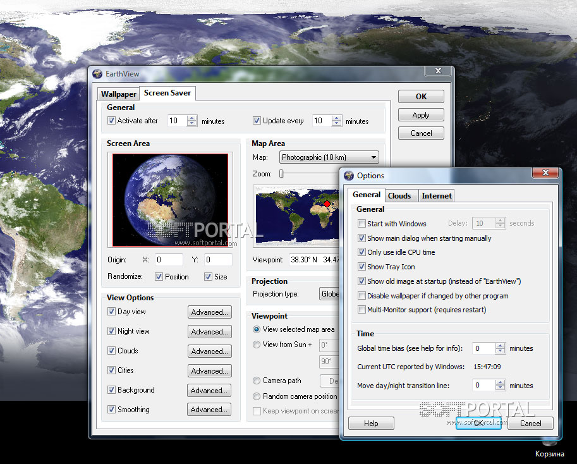Uncheck Randomize Size checkbox

click(209, 276)
